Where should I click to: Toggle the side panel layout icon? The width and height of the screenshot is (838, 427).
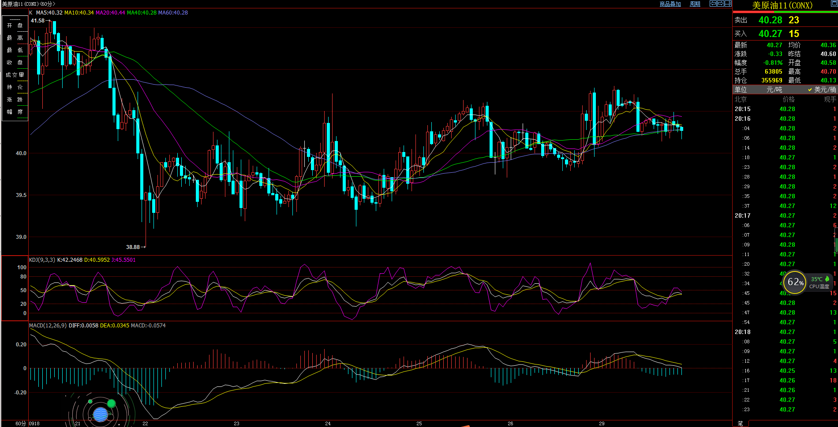click(x=728, y=4)
